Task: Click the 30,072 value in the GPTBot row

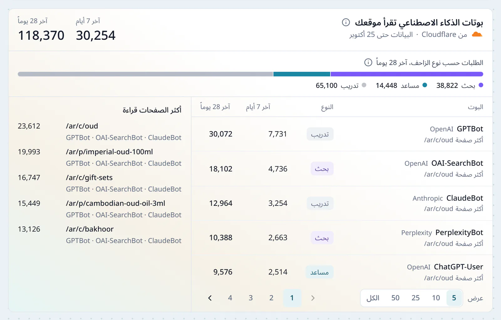Action: point(221,134)
